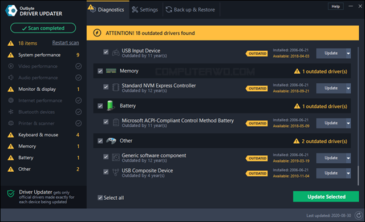
Task: Click the sidebar Memory warning icon
Action: (x=11, y=146)
